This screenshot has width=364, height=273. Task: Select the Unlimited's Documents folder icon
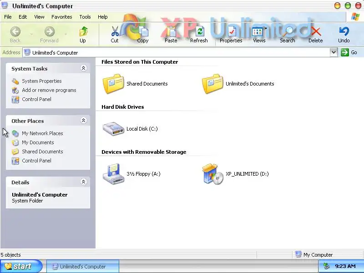coord(212,84)
